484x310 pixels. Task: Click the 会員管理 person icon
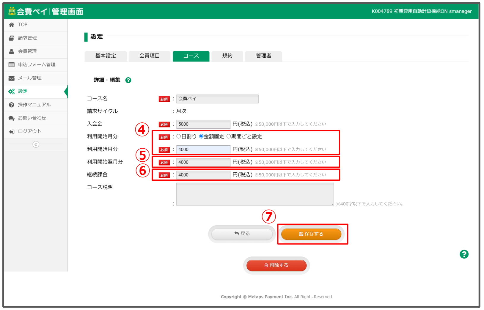12,51
